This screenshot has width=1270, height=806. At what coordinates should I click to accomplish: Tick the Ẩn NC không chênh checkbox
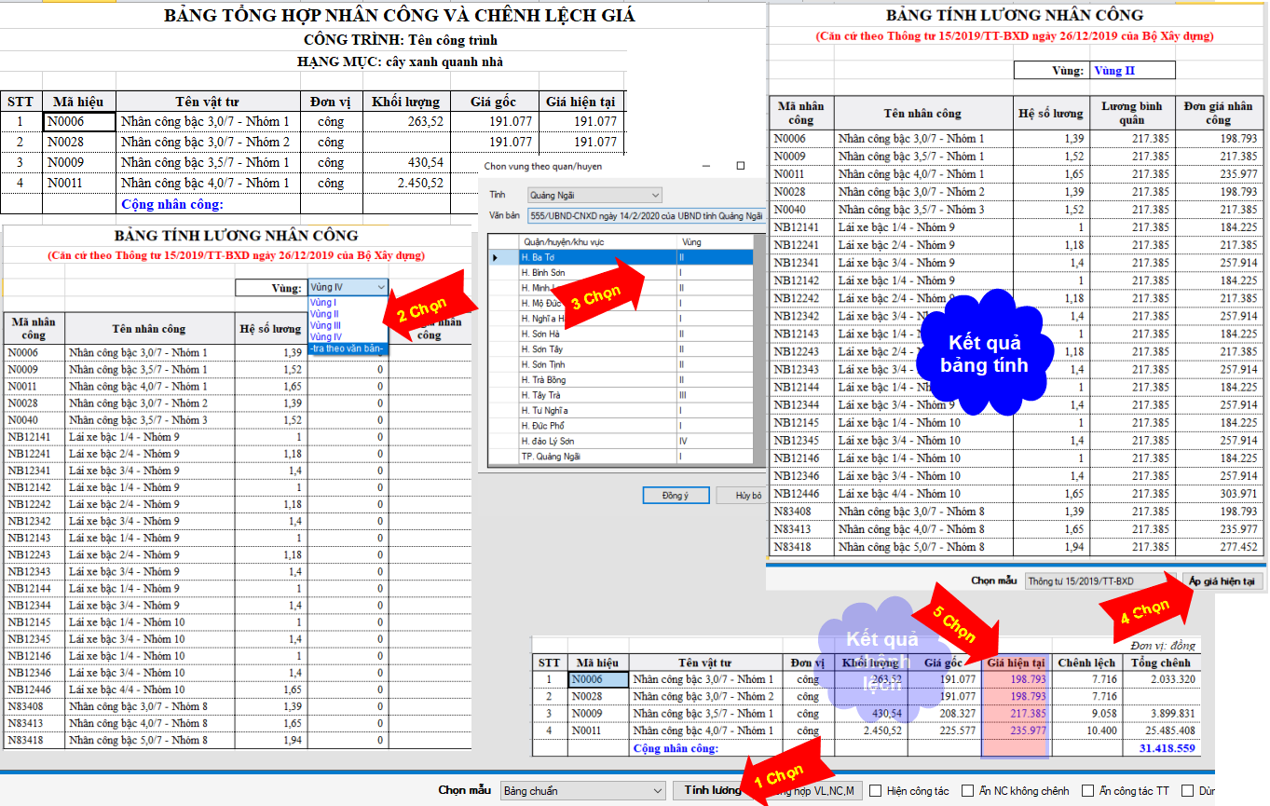coord(967,791)
